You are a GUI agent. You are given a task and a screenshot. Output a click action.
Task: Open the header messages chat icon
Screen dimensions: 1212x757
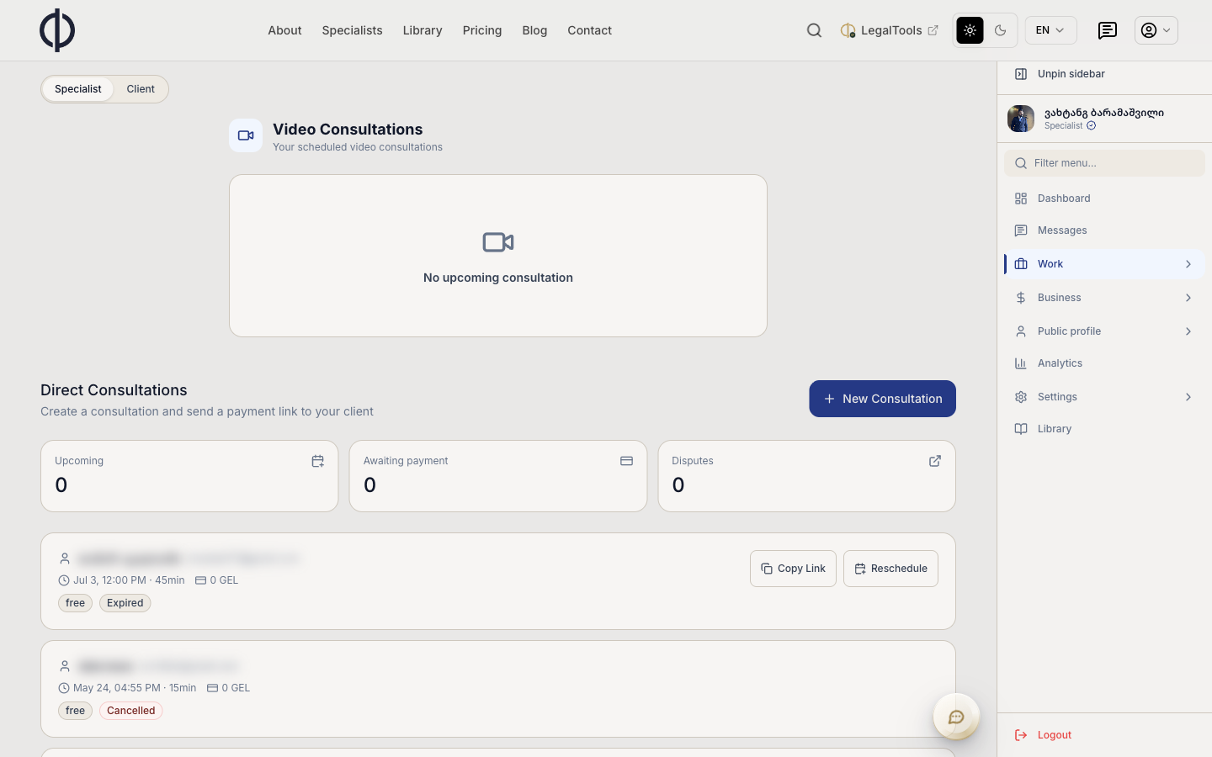pyautogui.click(x=1108, y=30)
